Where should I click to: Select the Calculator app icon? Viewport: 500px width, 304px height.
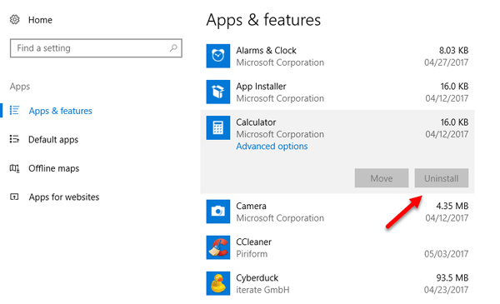218,127
